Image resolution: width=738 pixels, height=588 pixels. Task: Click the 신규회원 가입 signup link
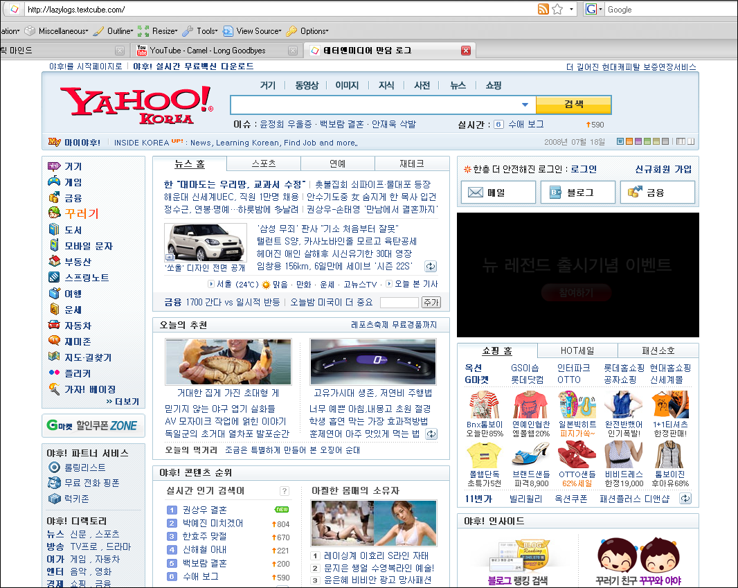click(x=663, y=169)
